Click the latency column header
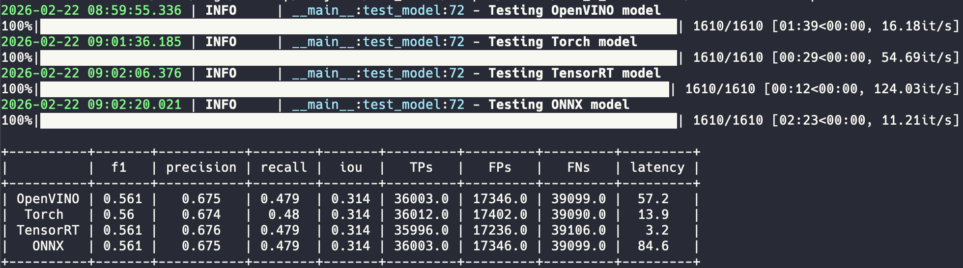 point(657,167)
